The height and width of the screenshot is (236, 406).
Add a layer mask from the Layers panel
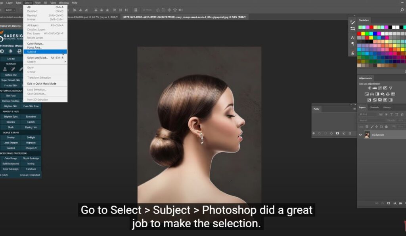click(389, 203)
